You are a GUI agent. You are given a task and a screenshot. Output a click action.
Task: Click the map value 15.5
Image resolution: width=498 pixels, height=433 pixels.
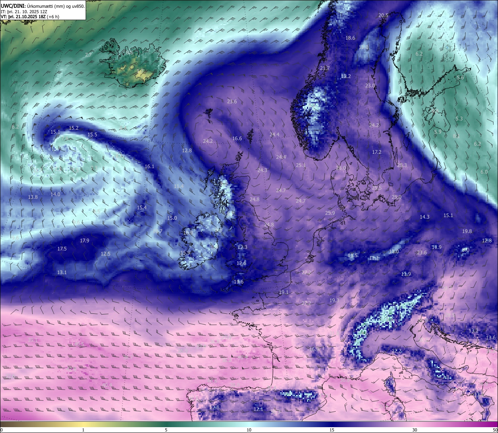click(x=92, y=135)
